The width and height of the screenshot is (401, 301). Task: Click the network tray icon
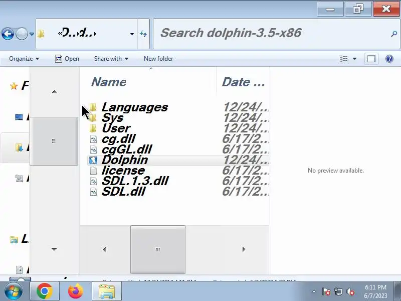pyautogui.click(x=338, y=291)
